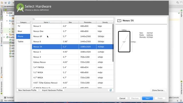
Task: Open the Favorites tool window tab
Action: 1,72
